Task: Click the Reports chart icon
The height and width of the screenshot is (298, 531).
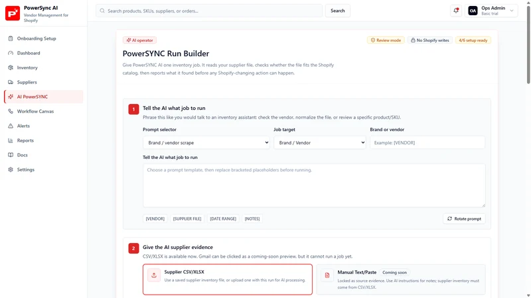Action: point(11,140)
